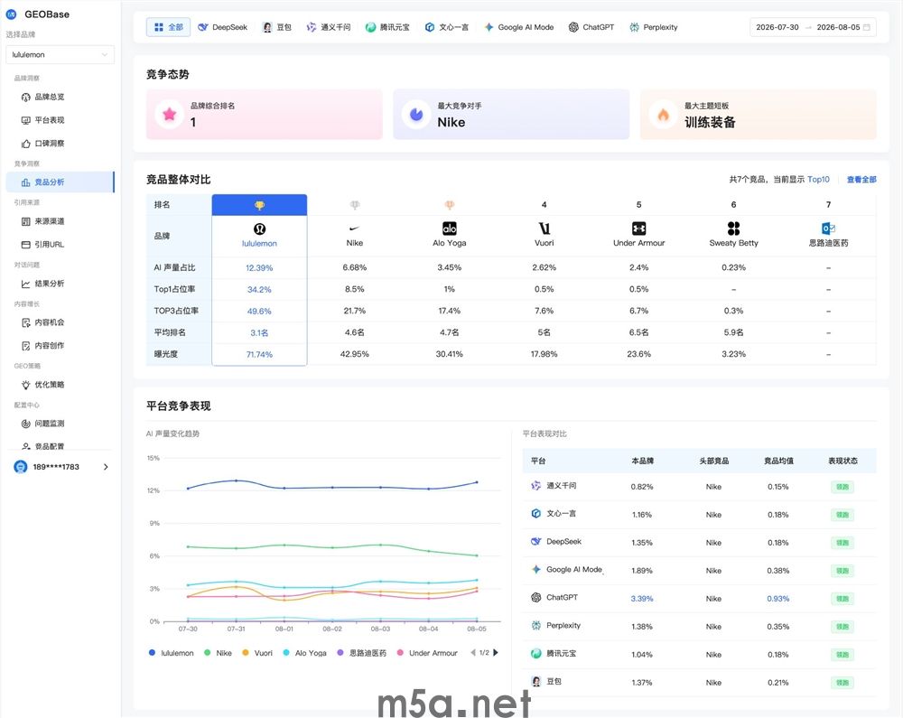Open the lululemon brand selector dropdown

tap(60, 55)
